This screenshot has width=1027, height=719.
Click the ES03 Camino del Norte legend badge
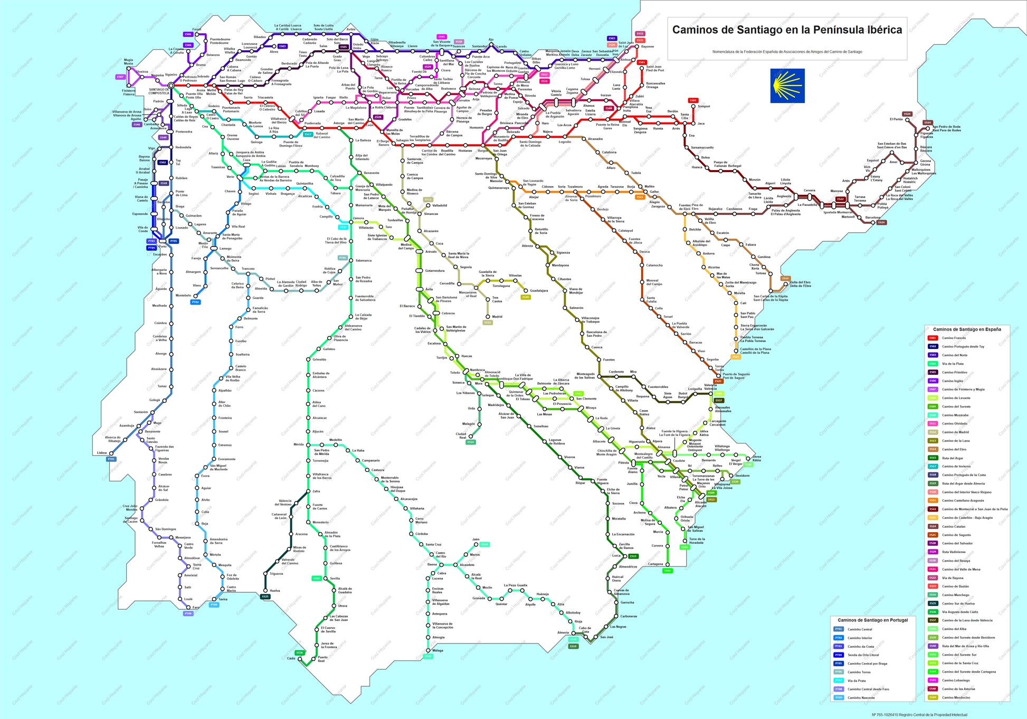pyautogui.click(x=933, y=355)
